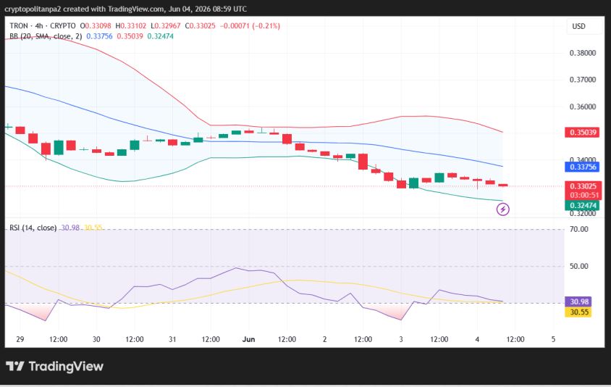Click the yellow RSI average label 30.55

[578, 312]
